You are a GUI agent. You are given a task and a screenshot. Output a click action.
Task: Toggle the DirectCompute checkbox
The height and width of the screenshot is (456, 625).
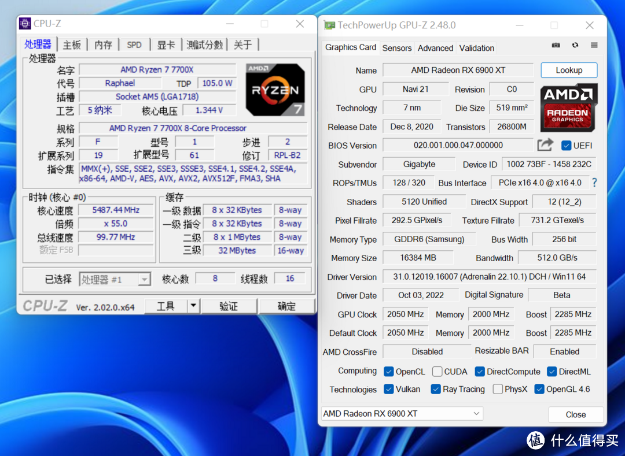tap(480, 372)
